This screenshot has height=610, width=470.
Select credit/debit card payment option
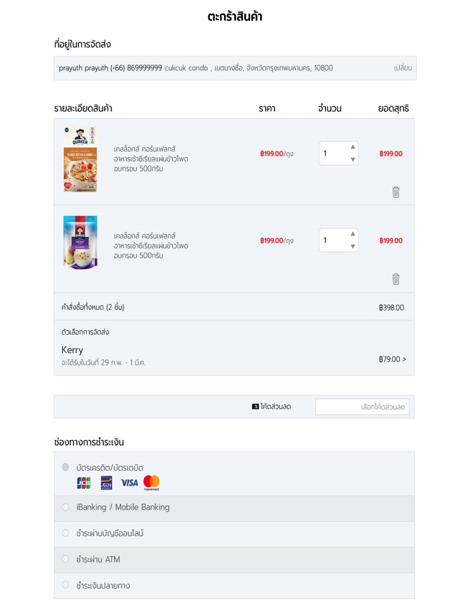coord(66,467)
